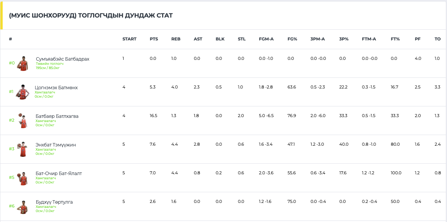This screenshot has width=447, height=222.
Task: Sort table by REB column
Action: pos(176,39)
